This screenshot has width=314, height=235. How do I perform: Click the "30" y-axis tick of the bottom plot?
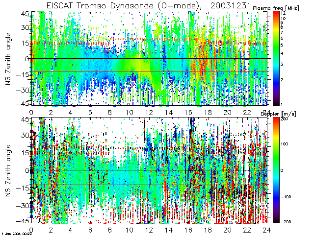[25, 135]
